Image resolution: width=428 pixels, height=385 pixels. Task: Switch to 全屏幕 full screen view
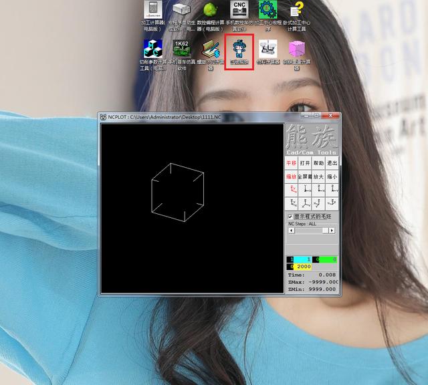coord(305,176)
